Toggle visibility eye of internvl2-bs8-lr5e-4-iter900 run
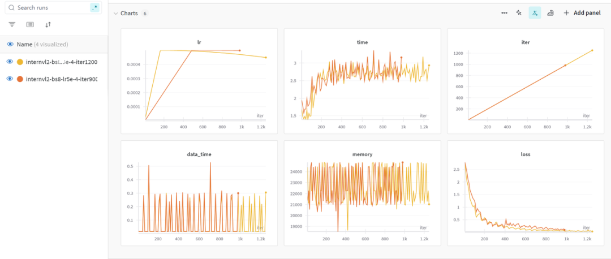611x259 pixels. coord(10,79)
